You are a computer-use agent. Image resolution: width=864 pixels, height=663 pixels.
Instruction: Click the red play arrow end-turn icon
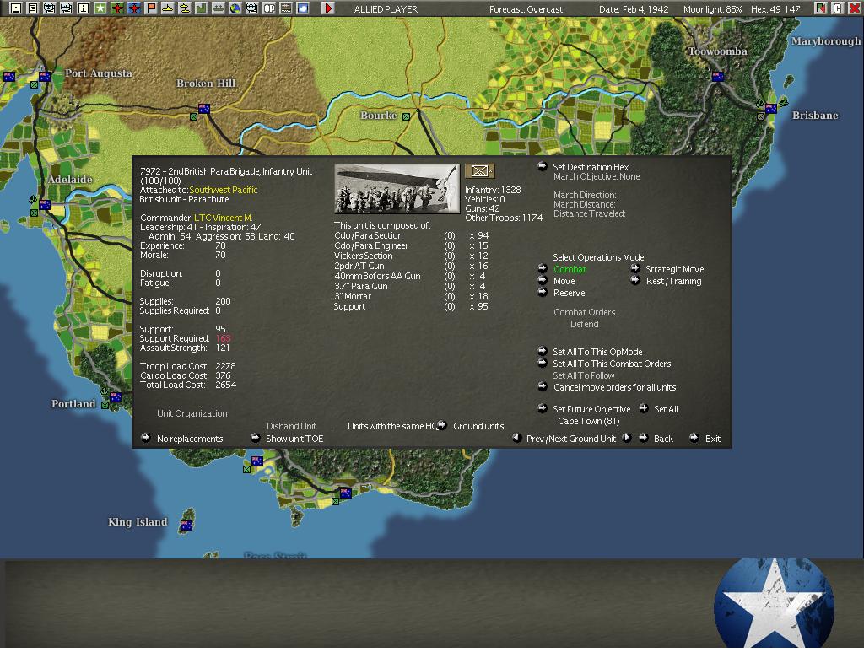[328, 8]
